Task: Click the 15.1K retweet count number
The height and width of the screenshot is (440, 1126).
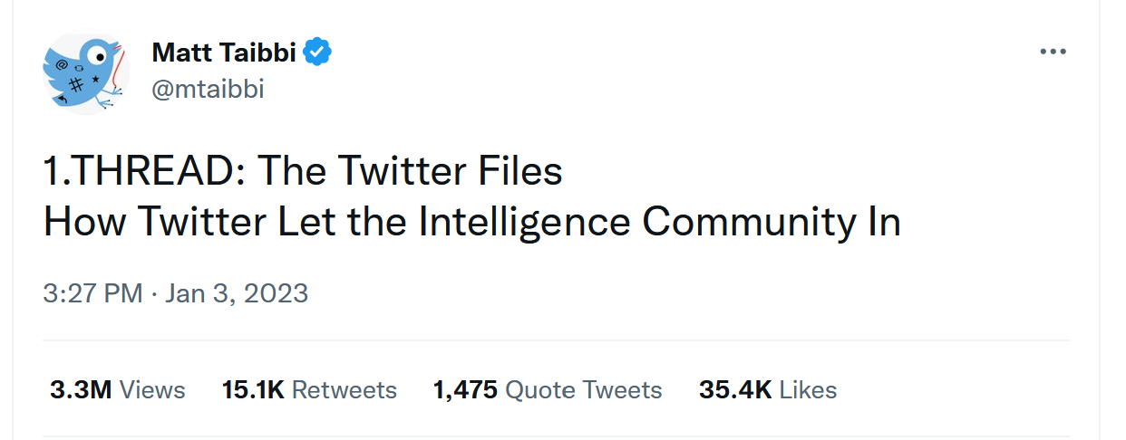Action: pos(253,390)
